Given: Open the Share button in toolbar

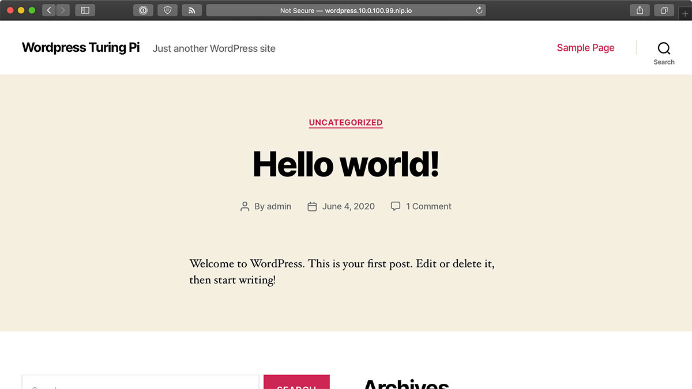Looking at the screenshot, I should tap(640, 10).
